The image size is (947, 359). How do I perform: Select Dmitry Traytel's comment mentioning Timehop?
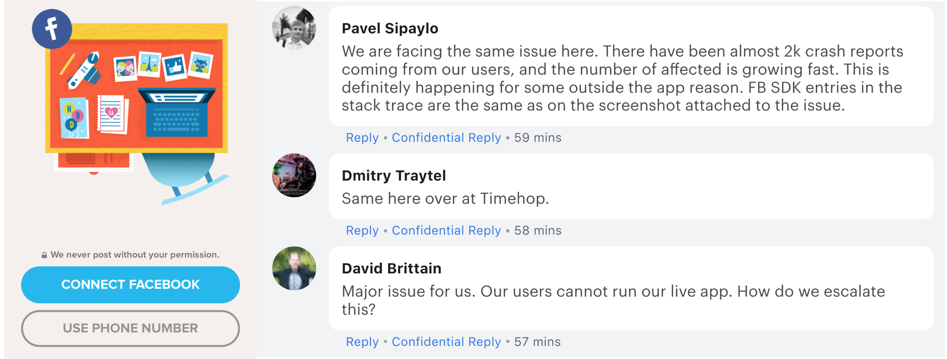tap(446, 198)
